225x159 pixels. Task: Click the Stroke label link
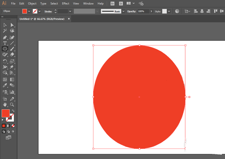[x=48, y=11]
